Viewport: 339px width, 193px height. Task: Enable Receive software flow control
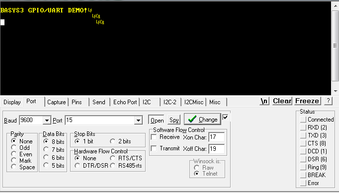point(166,137)
